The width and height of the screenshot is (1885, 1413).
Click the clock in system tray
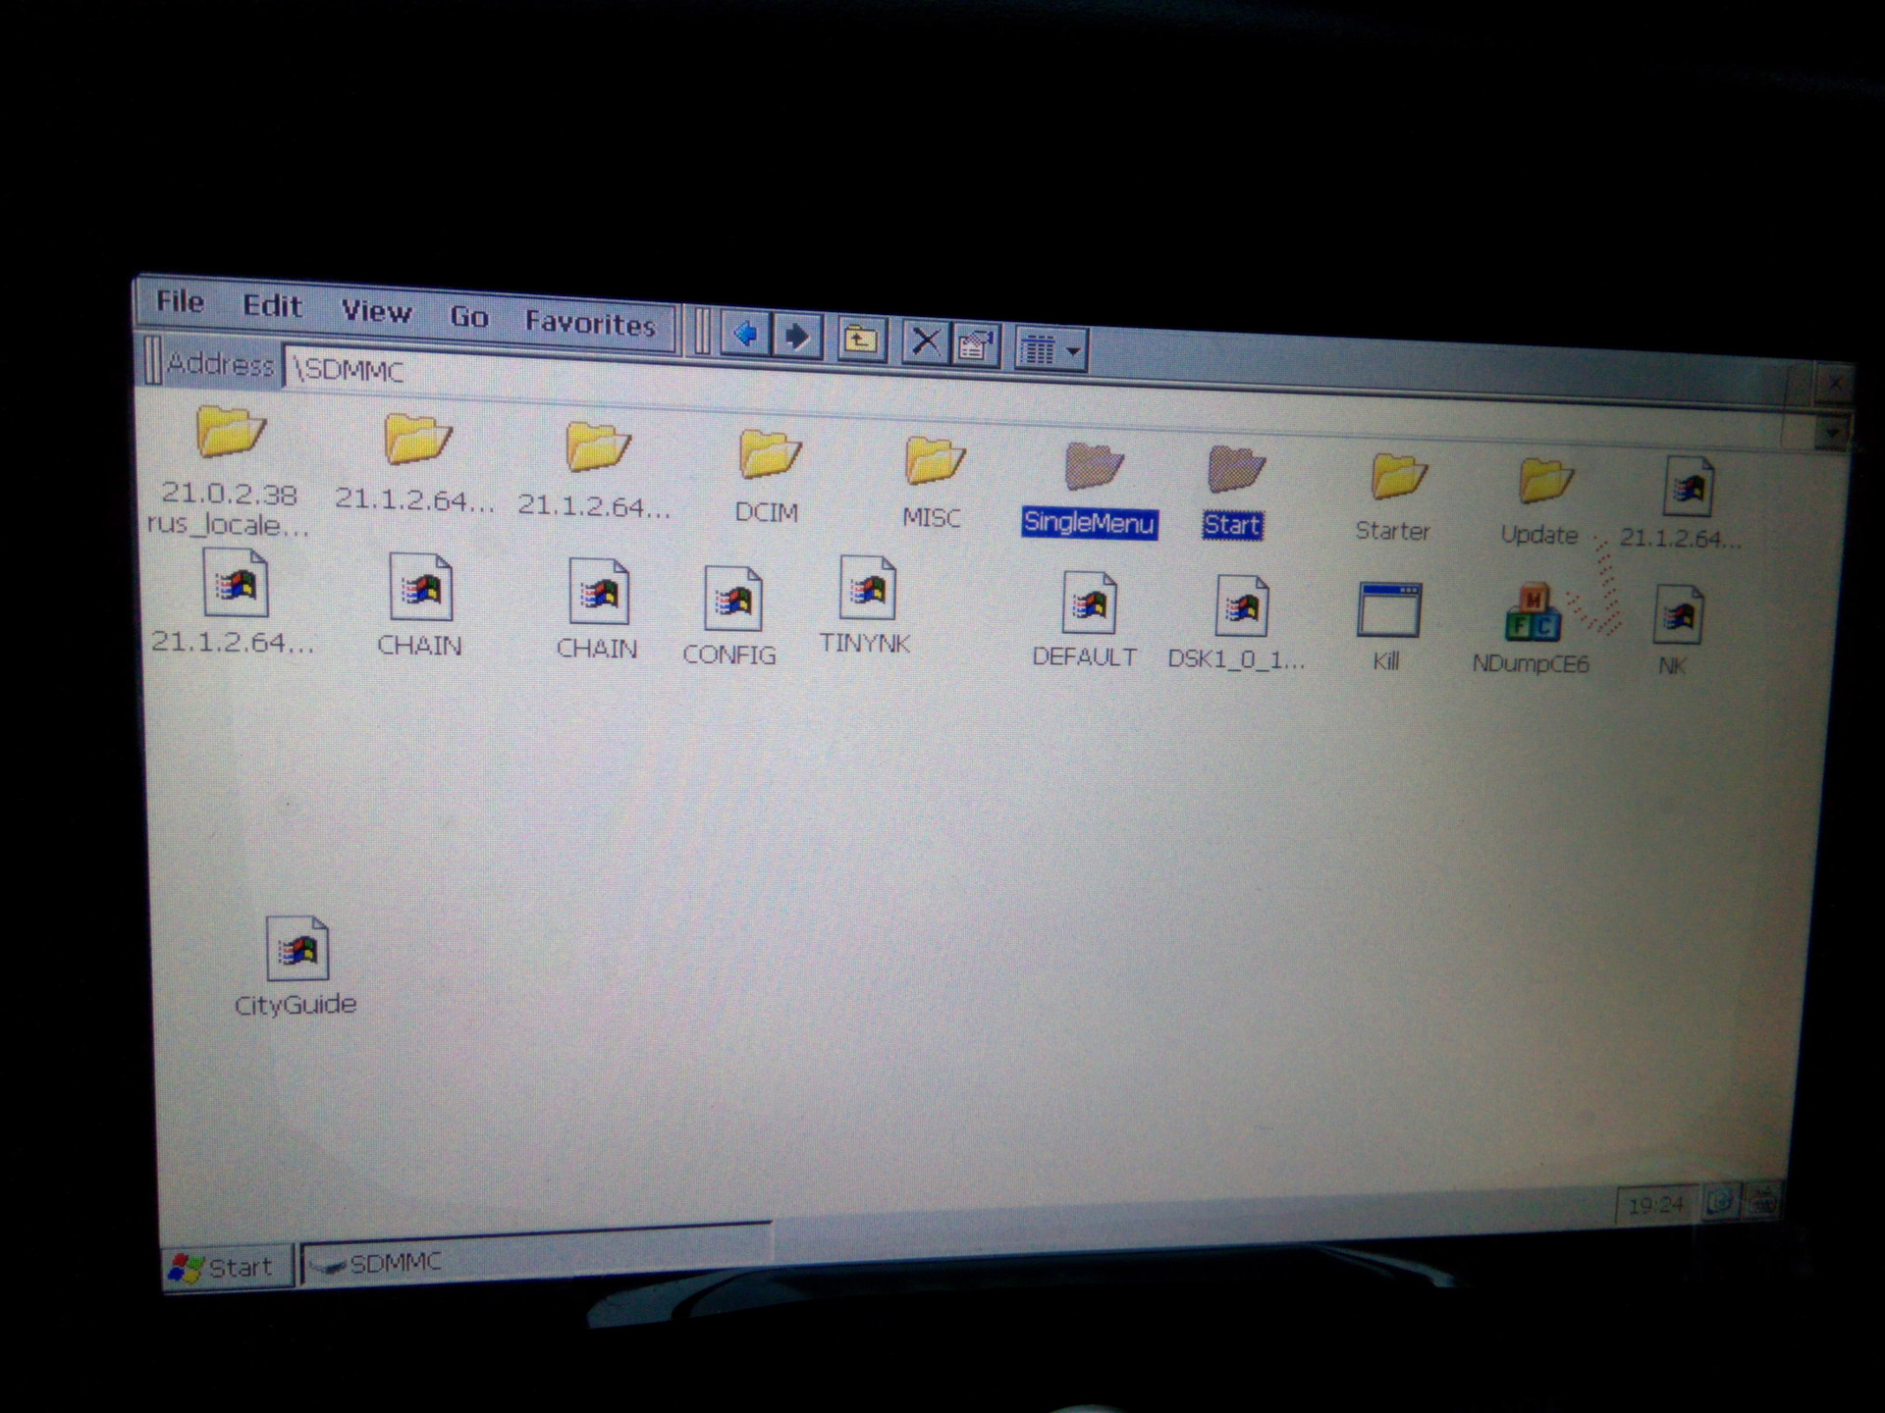1654,1205
